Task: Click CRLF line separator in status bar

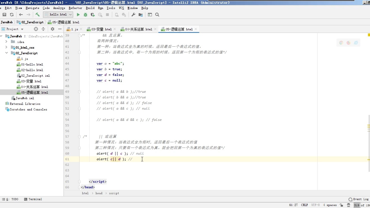Action: tap(304, 205)
